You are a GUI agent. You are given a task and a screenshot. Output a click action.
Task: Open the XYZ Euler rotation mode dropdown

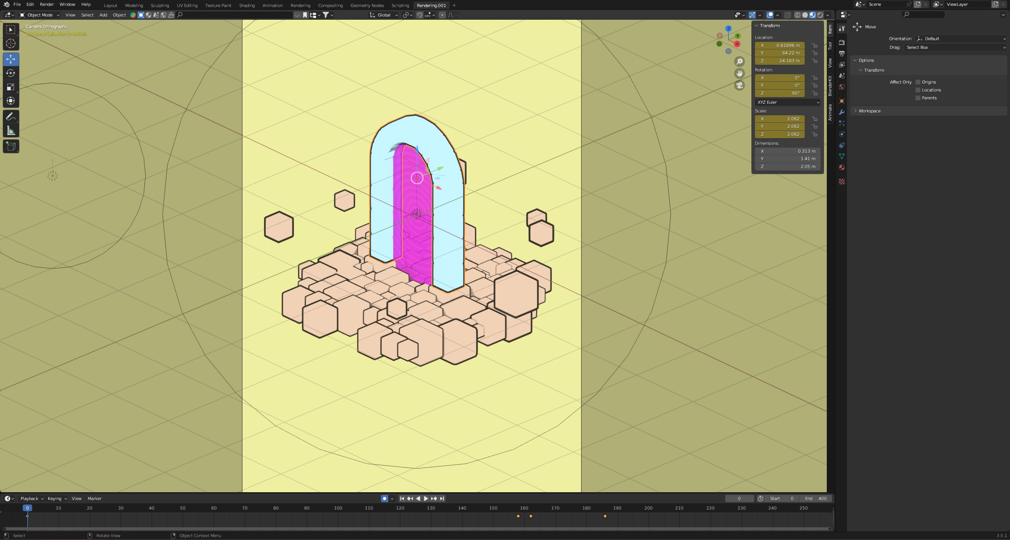pos(788,102)
